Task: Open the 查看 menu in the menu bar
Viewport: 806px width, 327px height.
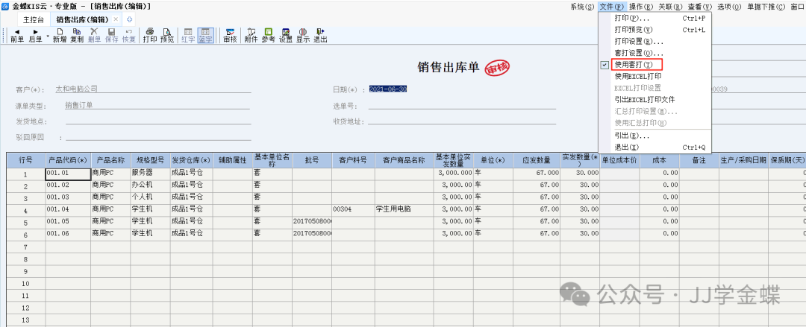Action: point(696,7)
